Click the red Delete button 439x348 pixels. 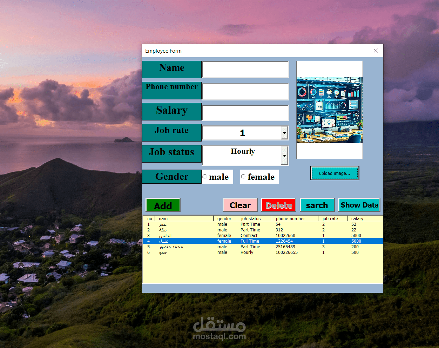279,205
